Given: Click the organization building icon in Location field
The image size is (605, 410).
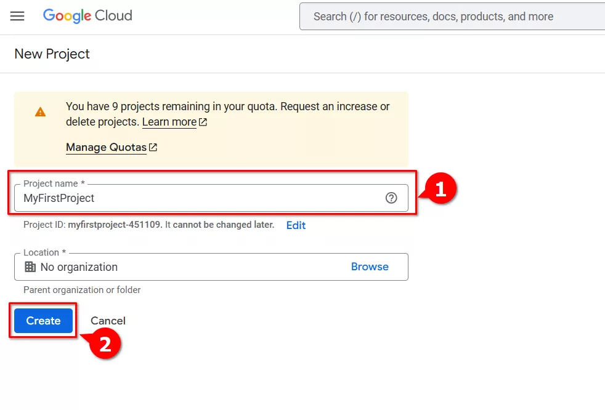Looking at the screenshot, I should click(x=30, y=267).
